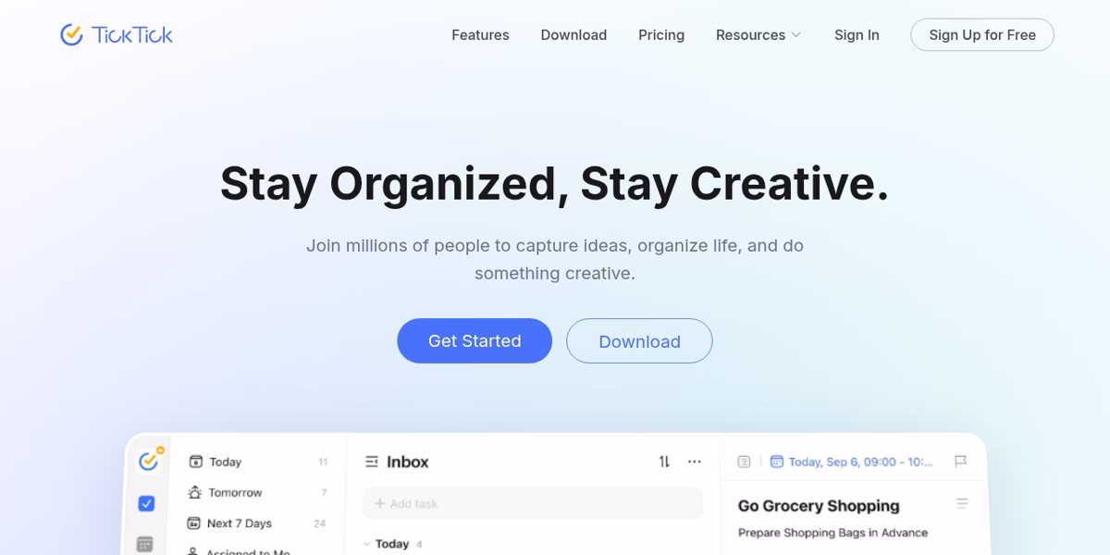Viewport: 1110px width, 555px height.
Task: Click the Inbox heading
Action: click(x=408, y=462)
